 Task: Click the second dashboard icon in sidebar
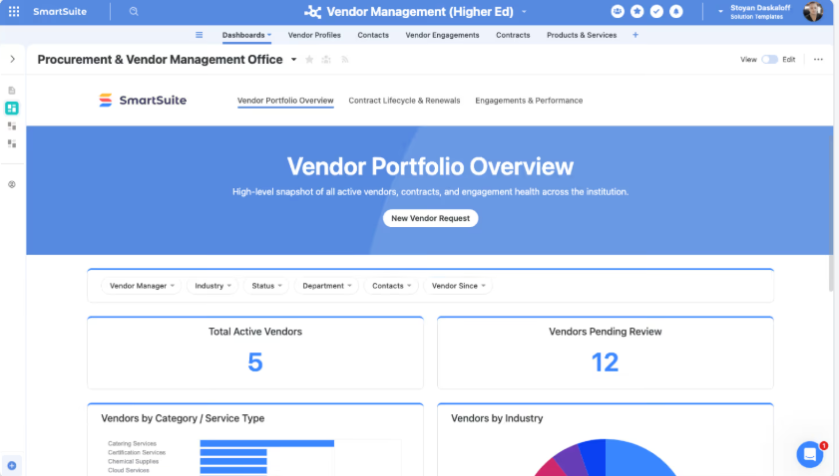tap(12, 126)
